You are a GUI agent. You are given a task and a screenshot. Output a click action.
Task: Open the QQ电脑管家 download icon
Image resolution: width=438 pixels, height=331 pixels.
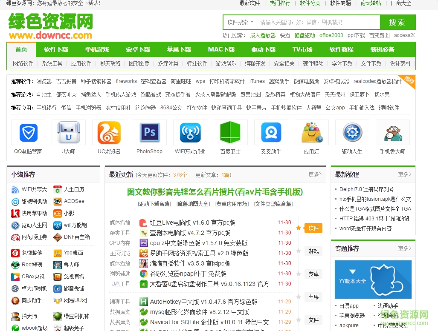point(28,132)
